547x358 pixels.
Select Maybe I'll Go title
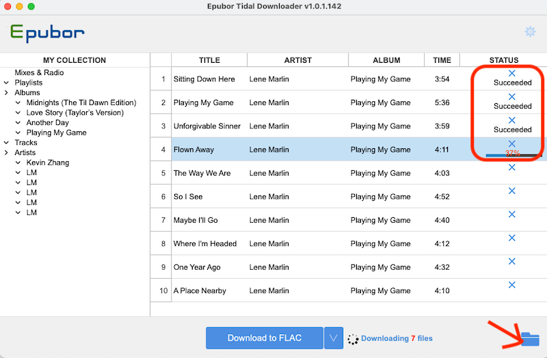(x=196, y=220)
